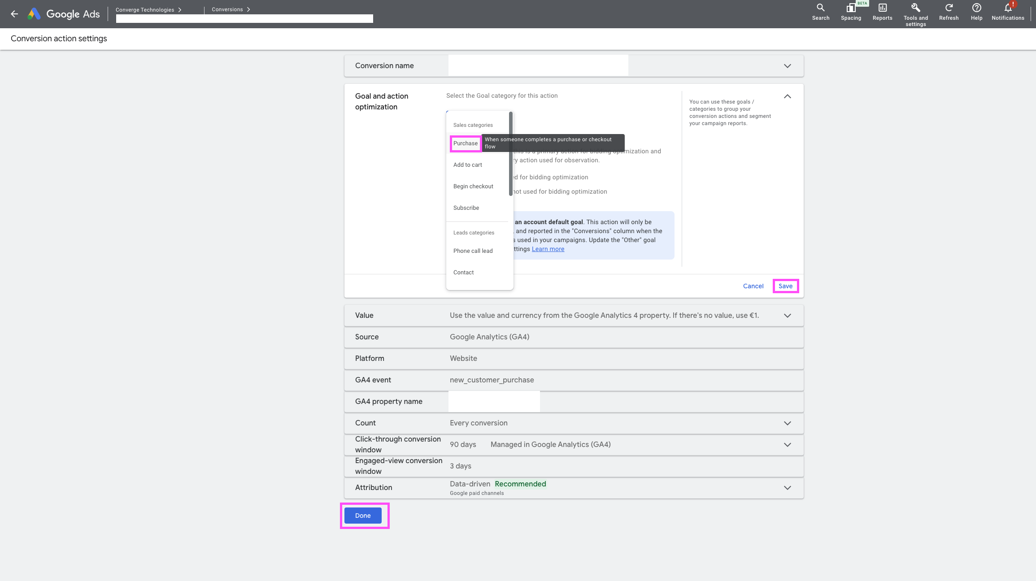Click the back arrow icon
Viewport: 1036px width, 581px height.
pyautogui.click(x=14, y=14)
